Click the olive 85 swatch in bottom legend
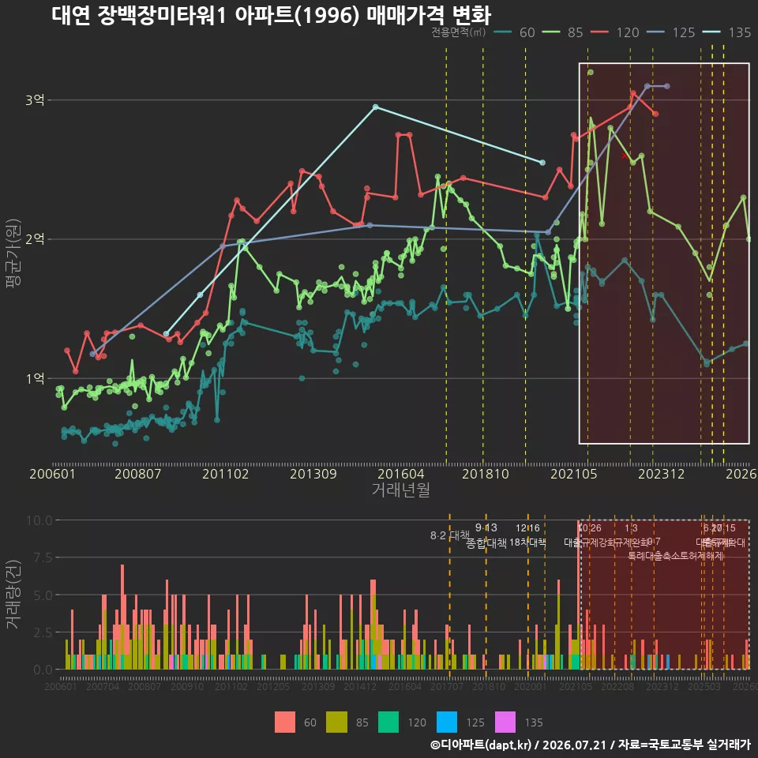The image size is (758, 758). [337, 722]
